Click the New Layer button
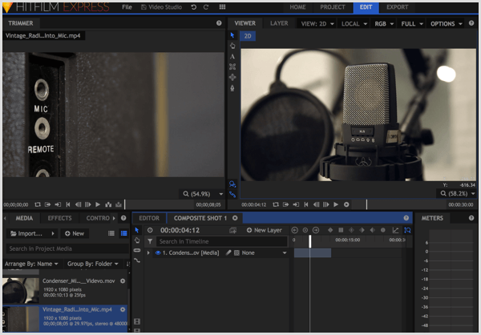The width and height of the screenshot is (481, 335). [x=264, y=230]
